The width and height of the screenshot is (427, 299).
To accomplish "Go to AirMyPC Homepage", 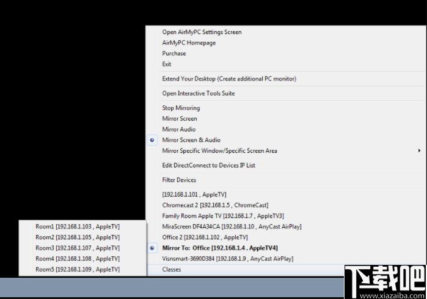I will pos(189,43).
